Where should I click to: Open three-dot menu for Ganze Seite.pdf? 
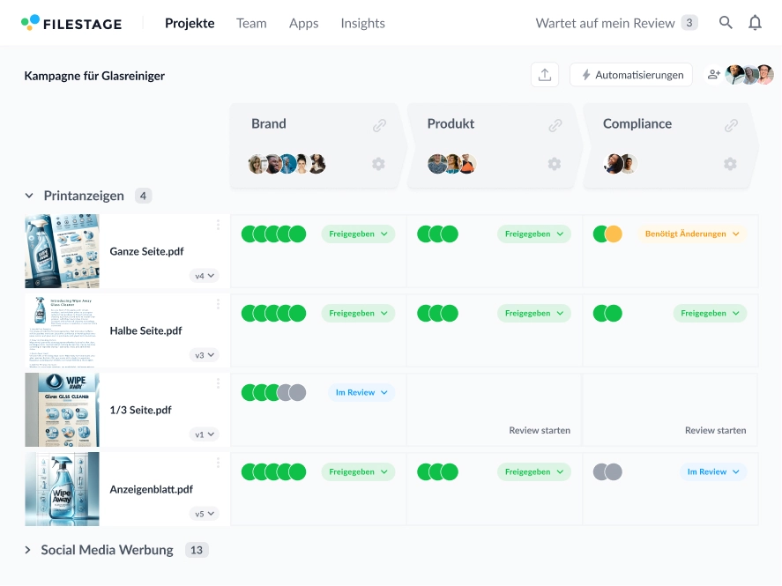click(x=218, y=226)
